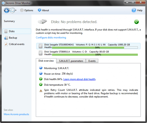The height and width of the screenshot is (123, 147).
Task: Click the Critical events document icon
Action: pyautogui.click(x=6, y=44)
